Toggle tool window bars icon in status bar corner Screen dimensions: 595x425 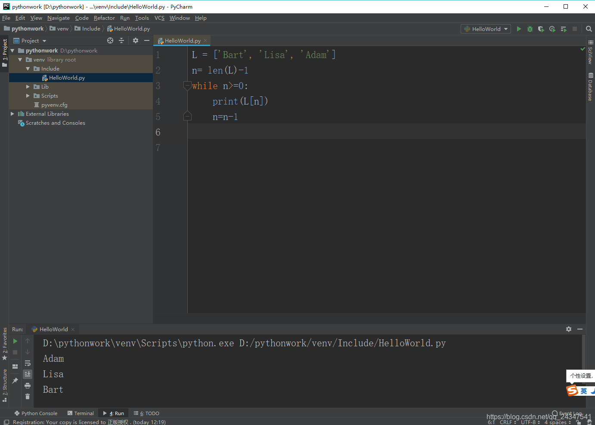pyautogui.click(x=6, y=422)
